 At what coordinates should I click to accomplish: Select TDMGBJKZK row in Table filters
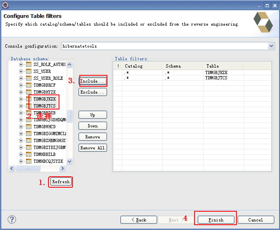click(x=192, y=72)
